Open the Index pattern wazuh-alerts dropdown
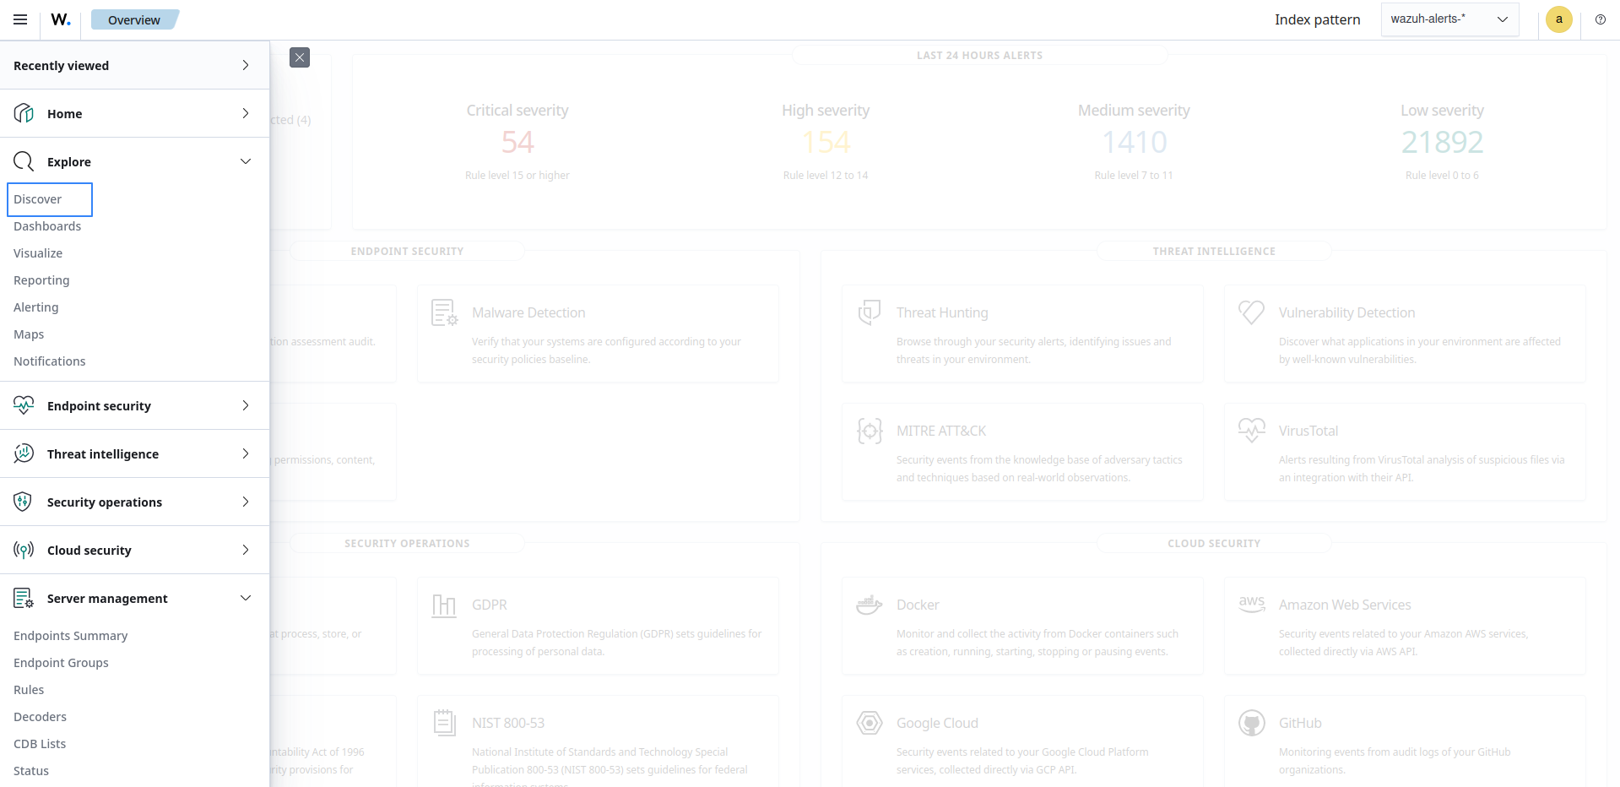This screenshot has height=787, width=1620. click(1449, 19)
